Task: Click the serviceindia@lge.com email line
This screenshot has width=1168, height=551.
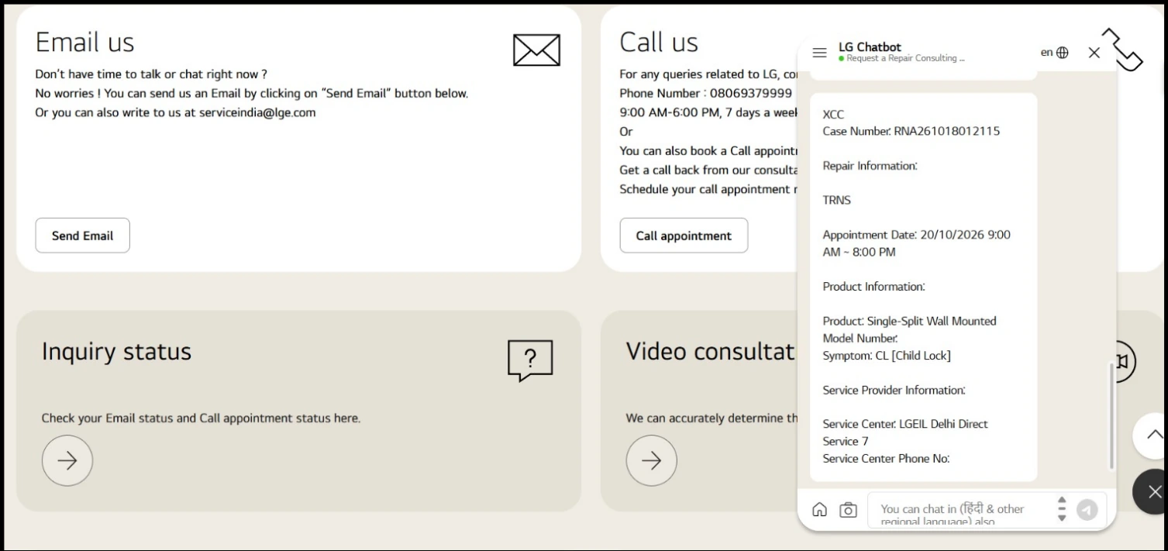Action: pyautogui.click(x=175, y=112)
